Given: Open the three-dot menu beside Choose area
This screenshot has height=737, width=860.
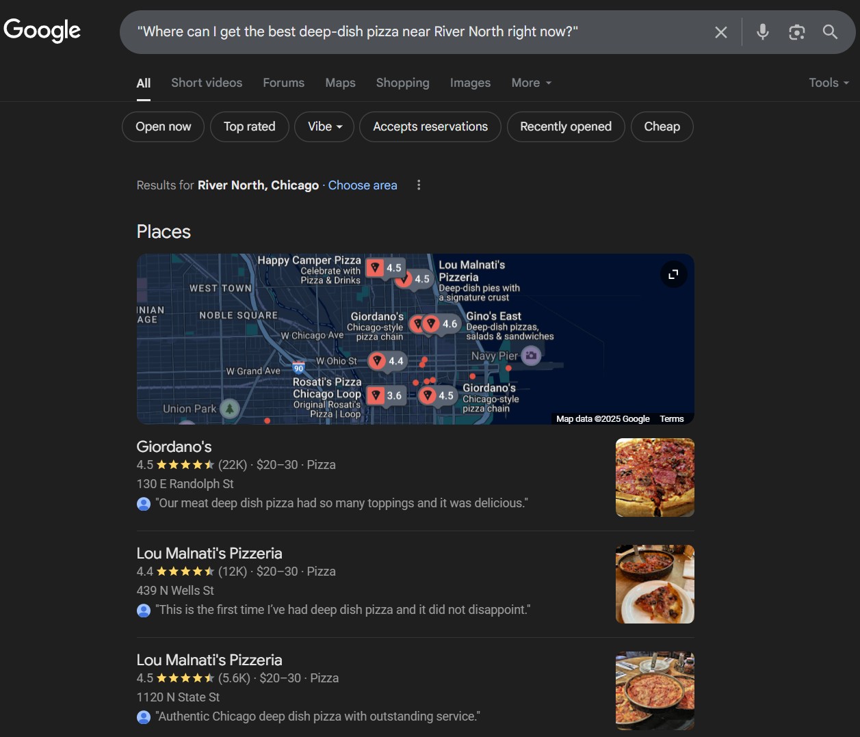Looking at the screenshot, I should point(419,185).
